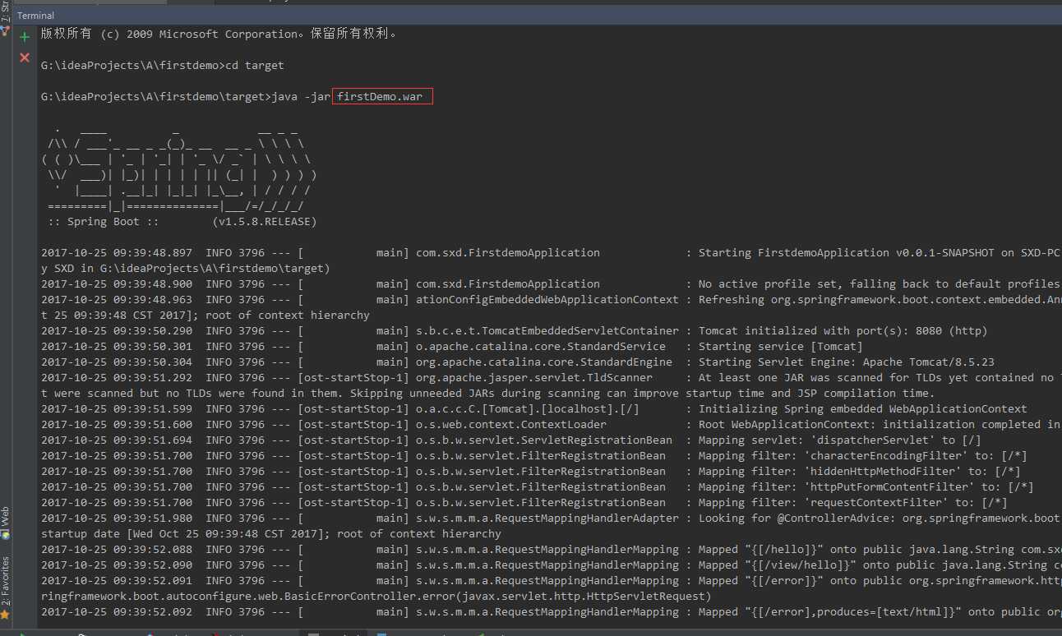Click the 'No active profile set' message
This screenshot has height=636, width=1062.
coord(880,284)
